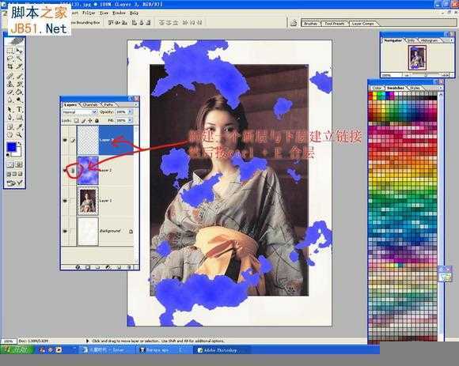Open the Layer Comps tab
The width and height of the screenshot is (459, 366).
click(x=363, y=24)
